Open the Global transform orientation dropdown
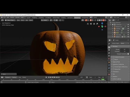The width and height of the screenshot is (130, 97). click(x=45, y=20)
